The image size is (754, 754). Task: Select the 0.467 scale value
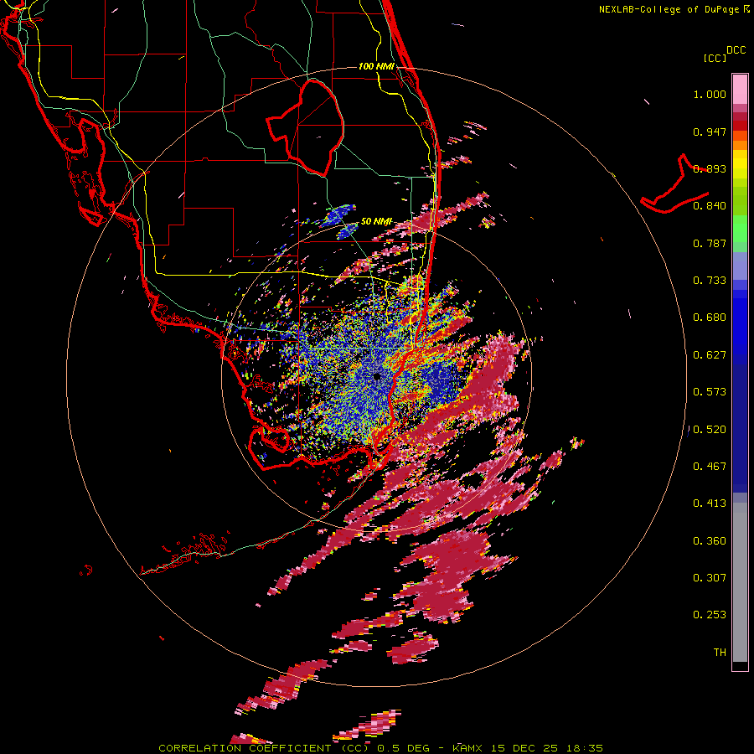coord(710,467)
